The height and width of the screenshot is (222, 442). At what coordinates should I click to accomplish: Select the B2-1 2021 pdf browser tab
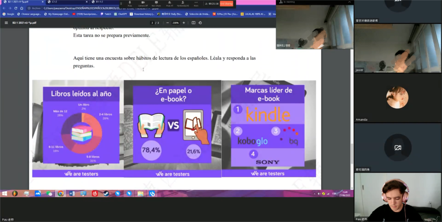(23, 2)
